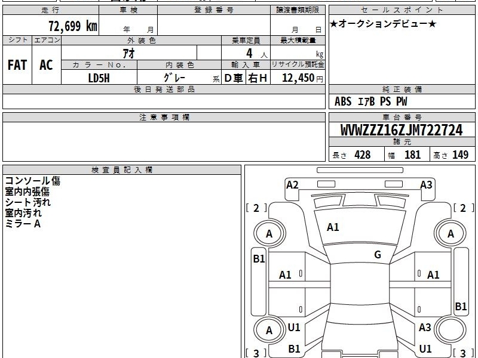The width and height of the screenshot is (478, 358).
Task: Click the 検査員記入欄 header bar
Action: tap(122, 170)
